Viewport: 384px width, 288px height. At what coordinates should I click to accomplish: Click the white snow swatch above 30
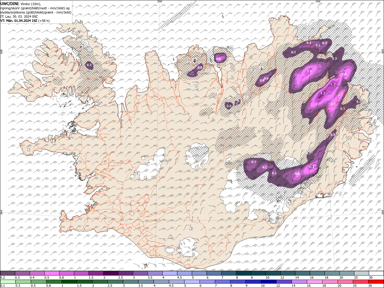pyautogui.click(x=376, y=273)
